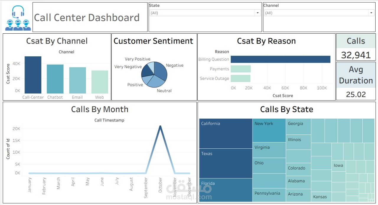Click the Calls By State chart title
378x205 pixels.
point(287,109)
